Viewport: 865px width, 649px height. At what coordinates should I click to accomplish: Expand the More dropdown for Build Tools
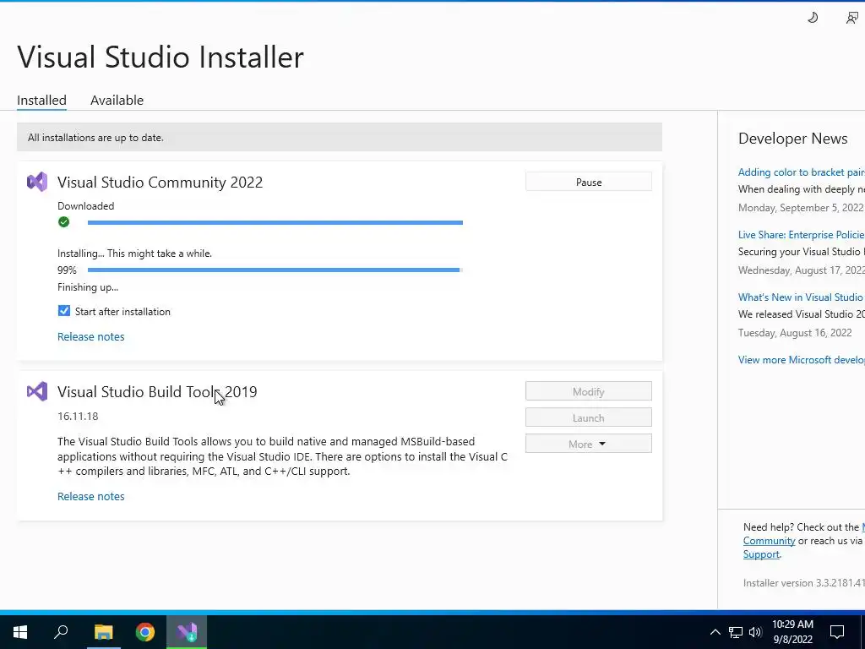[x=589, y=444]
